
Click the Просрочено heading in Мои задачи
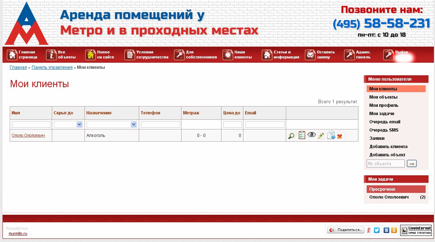click(x=396, y=189)
